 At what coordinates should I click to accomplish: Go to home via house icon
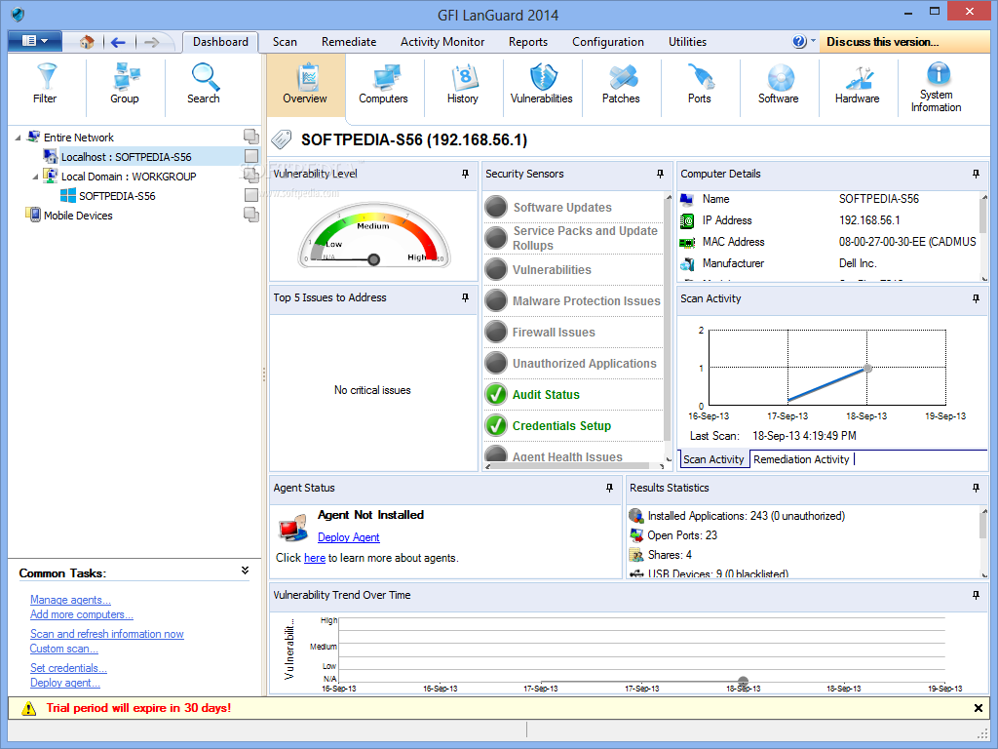coord(87,42)
